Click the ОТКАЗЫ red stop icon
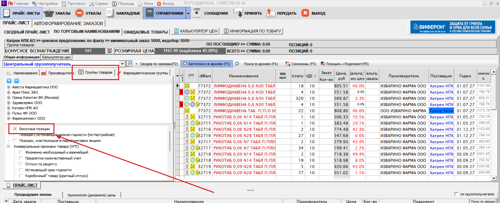500x203 pixels. click(x=79, y=13)
